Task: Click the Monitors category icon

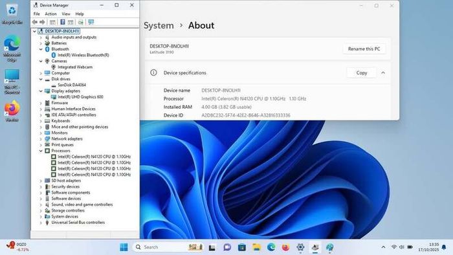Action: [47, 133]
